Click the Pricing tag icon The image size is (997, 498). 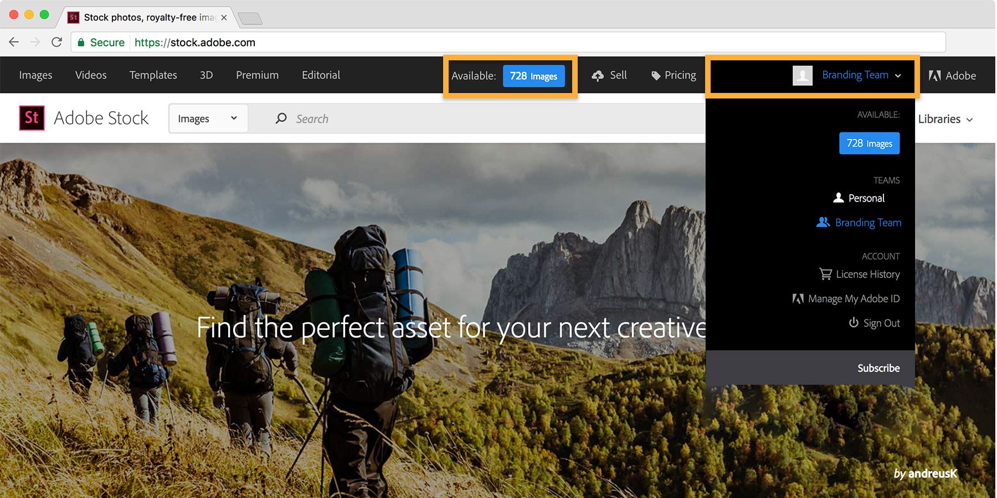coord(655,75)
